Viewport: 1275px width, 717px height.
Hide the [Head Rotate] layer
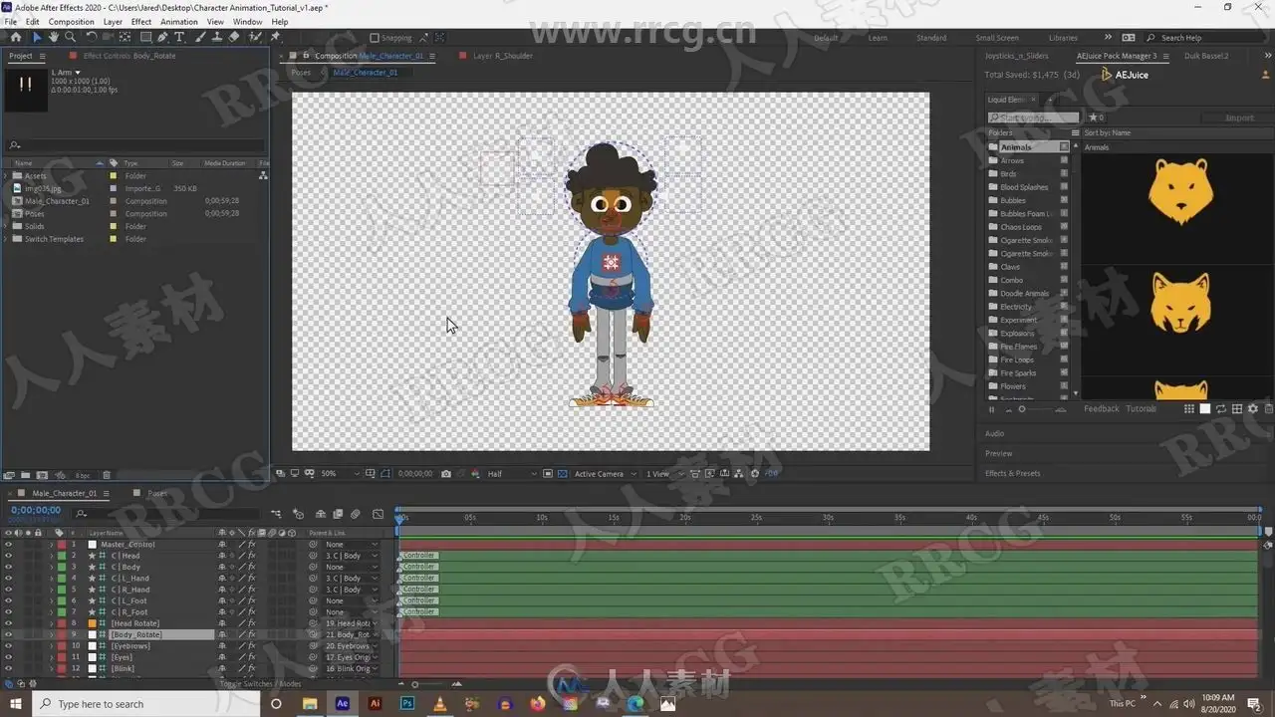[8, 623]
